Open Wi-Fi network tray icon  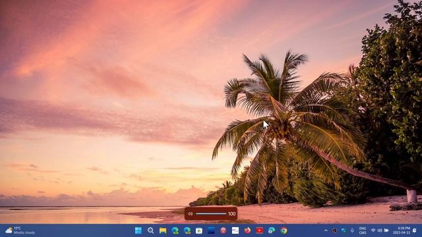click(373, 230)
